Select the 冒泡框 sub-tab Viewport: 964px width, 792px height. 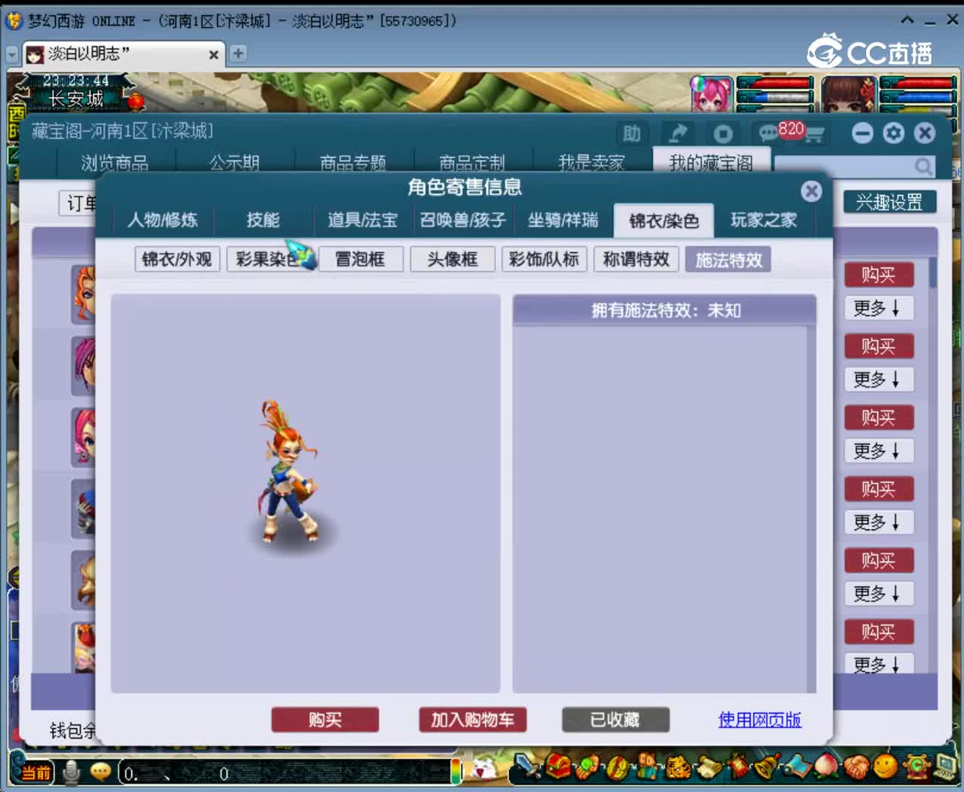[x=360, y=259]
